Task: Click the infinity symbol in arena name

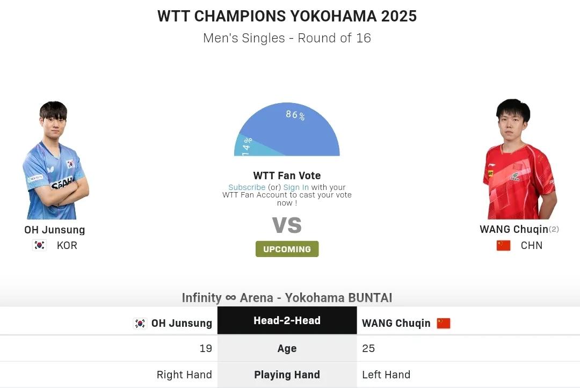Action: point(231,298)
